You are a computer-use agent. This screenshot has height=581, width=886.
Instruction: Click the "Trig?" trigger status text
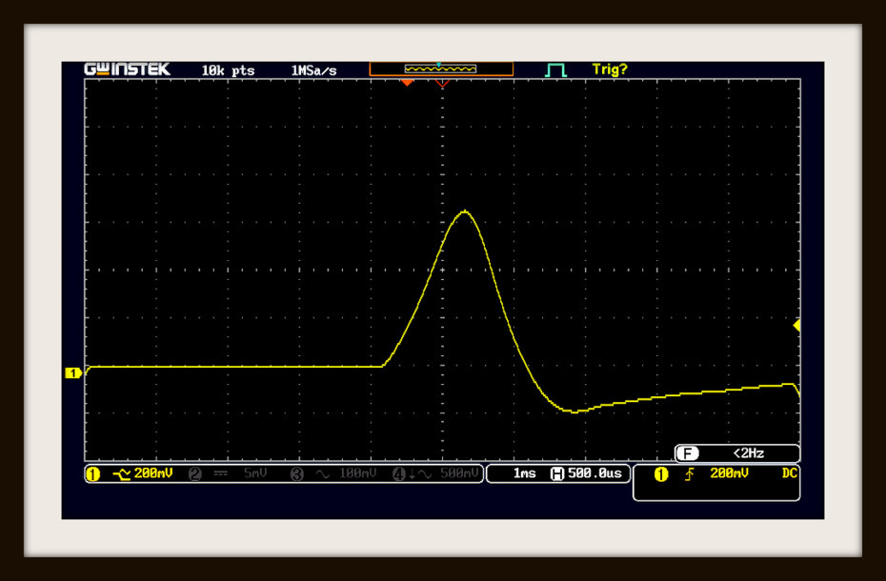tap(610, 70)
